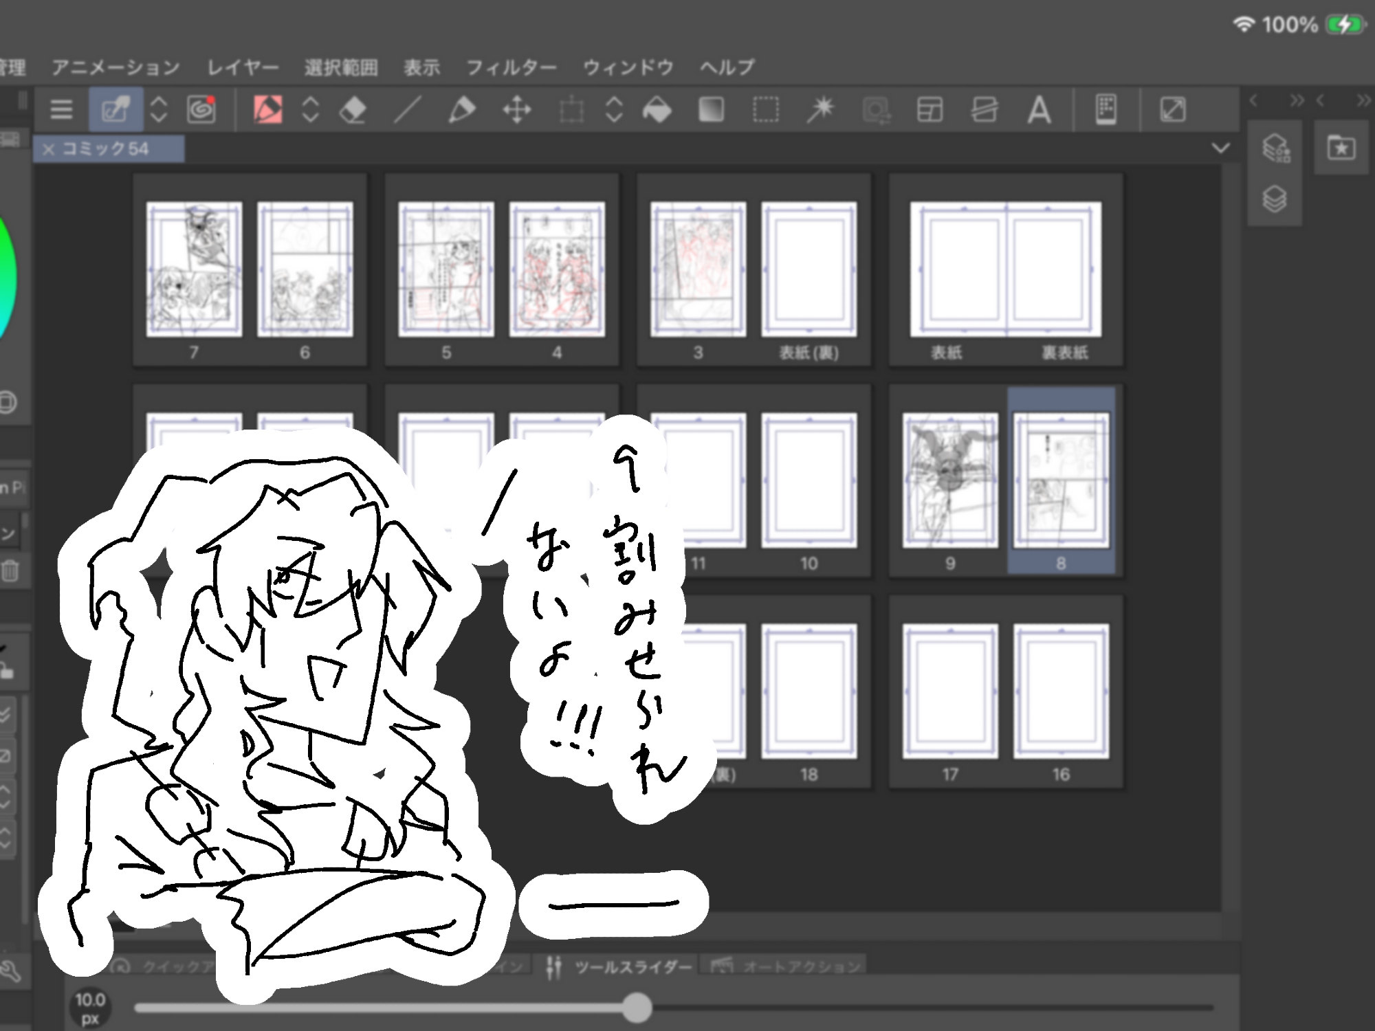Choose the Move layer tool
This screenshot has width=1375, height=1031.
coord(516,109)
